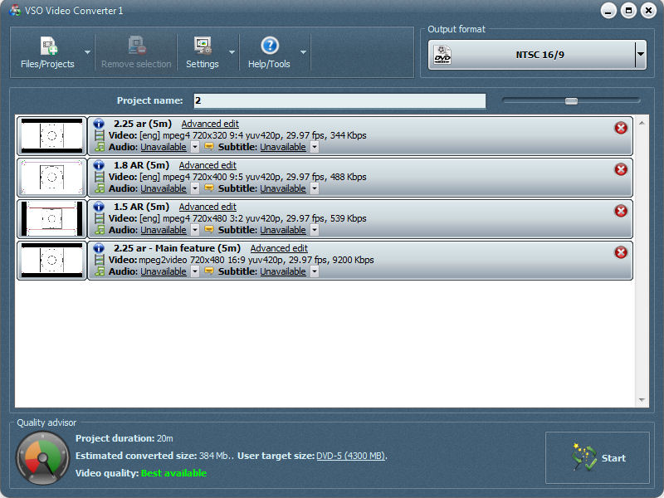This screenshot has width=664, height=498.
Task: Click subtitle bubble icon for 1.8 AR (5m)
Action: [209, 188]
